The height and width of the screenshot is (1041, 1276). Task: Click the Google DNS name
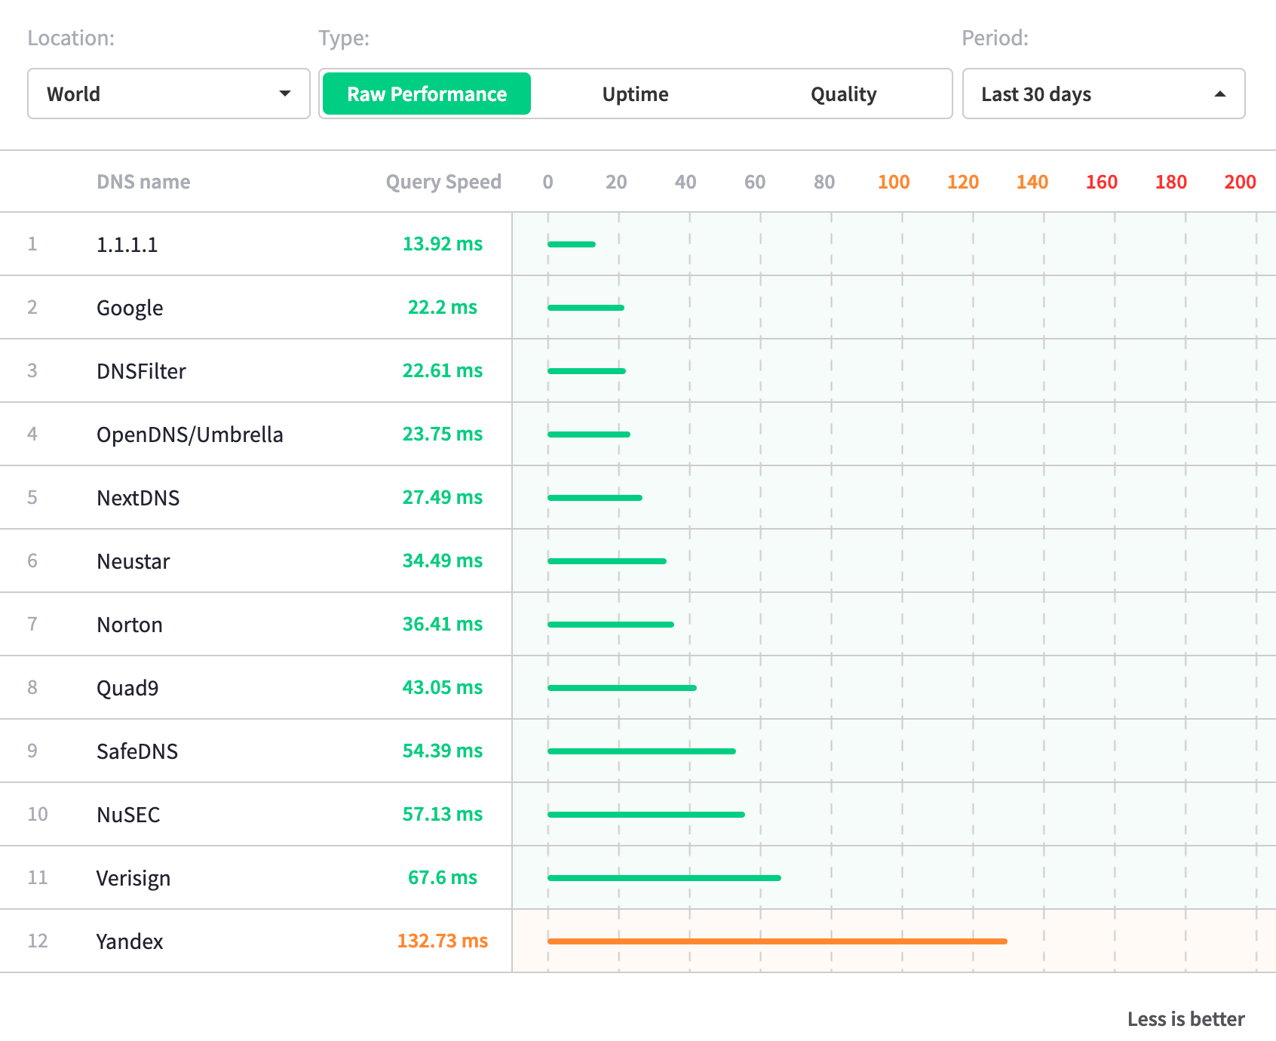coord(130,308)
